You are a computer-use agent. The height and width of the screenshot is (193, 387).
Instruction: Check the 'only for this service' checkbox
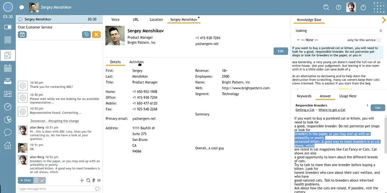[378, 40]
